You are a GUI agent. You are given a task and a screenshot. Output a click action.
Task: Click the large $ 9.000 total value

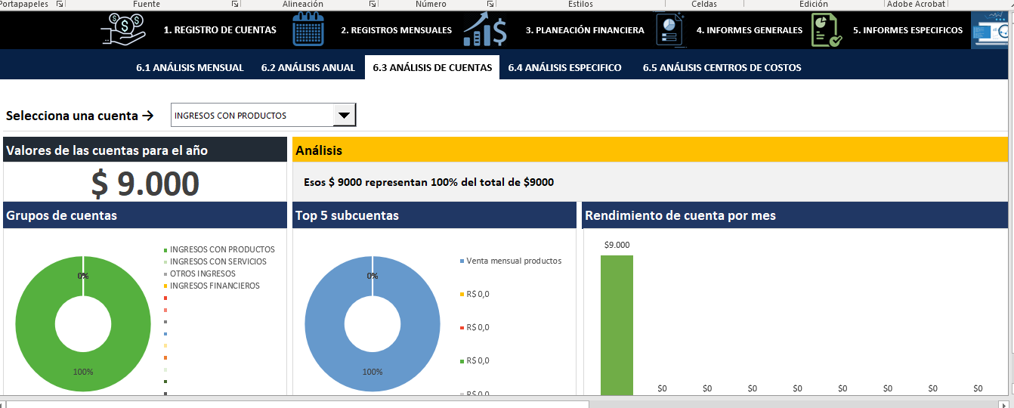(x=145, y=184)
